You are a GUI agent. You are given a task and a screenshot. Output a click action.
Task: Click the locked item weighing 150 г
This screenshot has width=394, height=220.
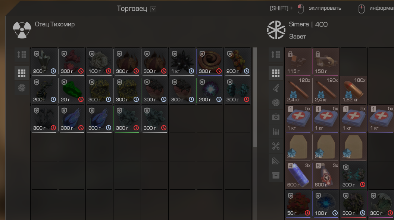[x=326, y=62]
